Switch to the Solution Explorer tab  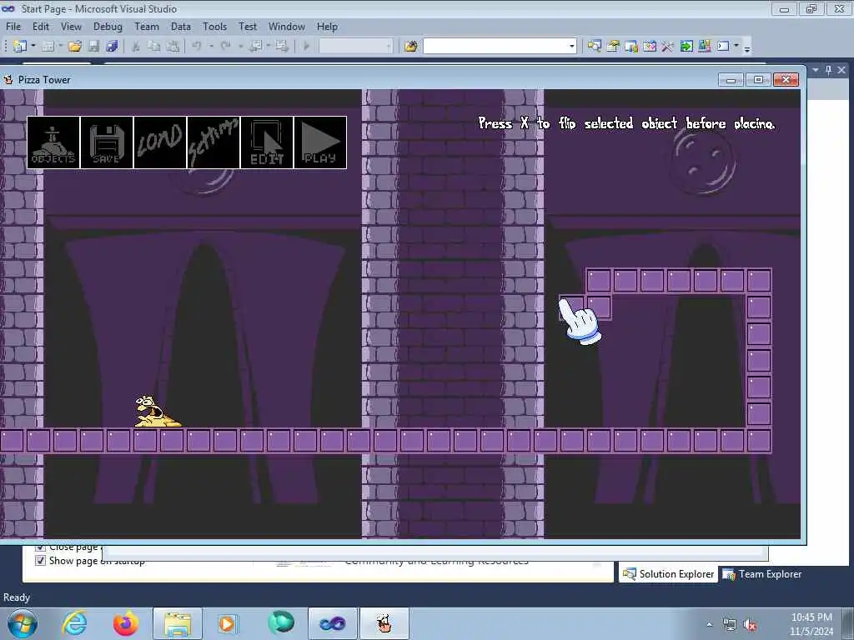click(x=668, y=573)
